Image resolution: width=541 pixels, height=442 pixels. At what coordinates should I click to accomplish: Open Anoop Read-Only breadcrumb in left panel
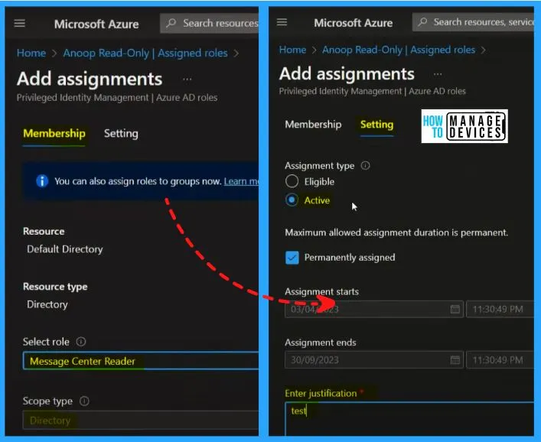145,53
